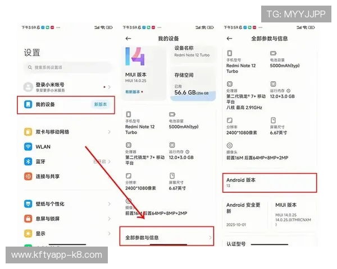This screenshot has width=337, height=269.
Task: Tap the connection and sharing icon
Action: tap(28, 177)
